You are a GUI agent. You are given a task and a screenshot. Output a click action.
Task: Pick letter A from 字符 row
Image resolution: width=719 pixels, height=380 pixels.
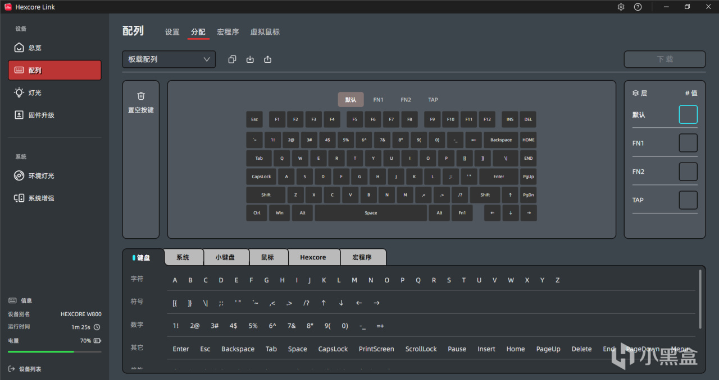[175, 280]
